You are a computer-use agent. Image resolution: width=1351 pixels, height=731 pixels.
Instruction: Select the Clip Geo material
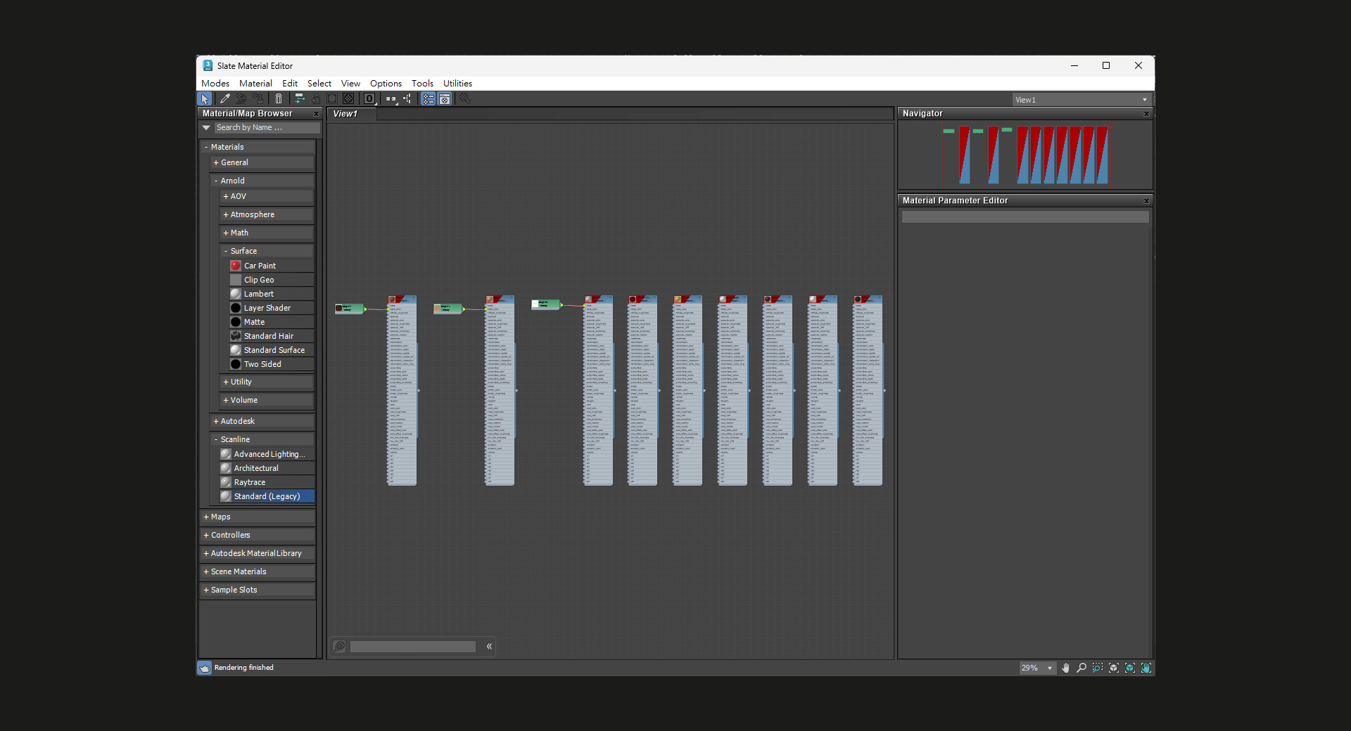pos(271,280)
